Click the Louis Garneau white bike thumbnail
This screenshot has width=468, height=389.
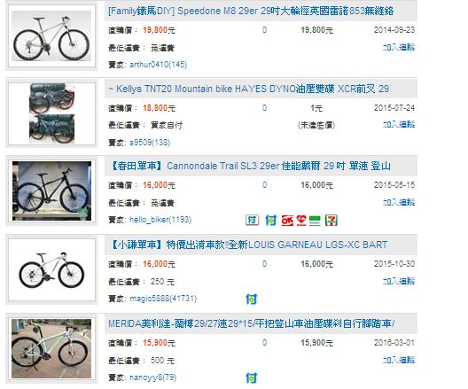click(x=51, y=270)
